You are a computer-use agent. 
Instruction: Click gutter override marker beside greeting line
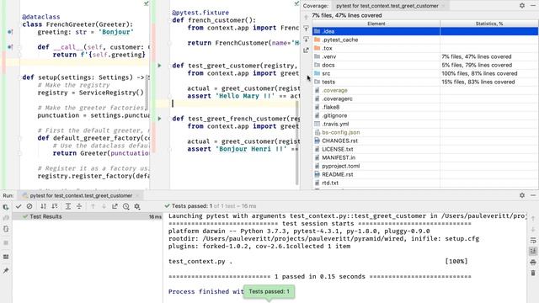(x=10, y=32)
